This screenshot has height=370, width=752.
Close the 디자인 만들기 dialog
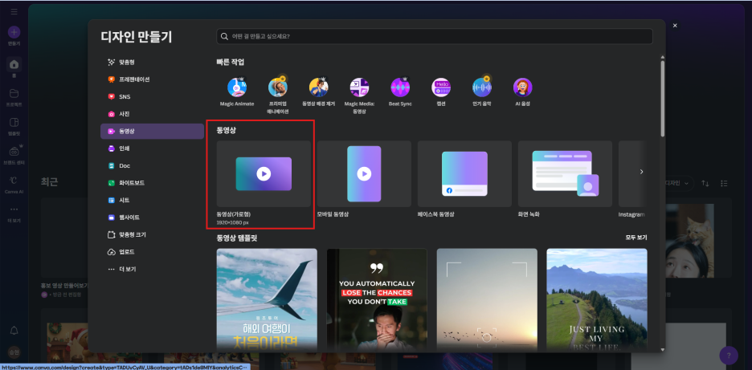point(675,26)
